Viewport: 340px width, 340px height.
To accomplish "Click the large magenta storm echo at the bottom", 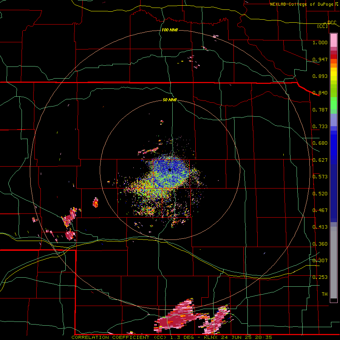I will [x=177, y=317].
